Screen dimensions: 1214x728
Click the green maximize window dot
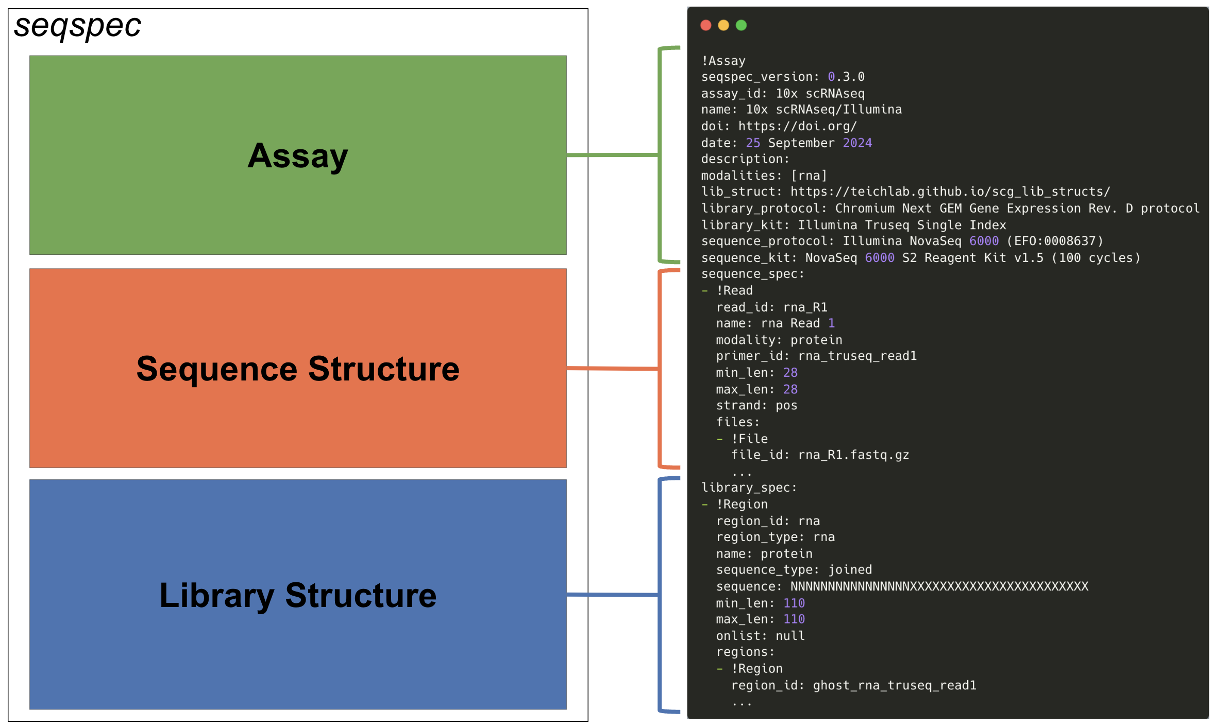tap(741, 25)
